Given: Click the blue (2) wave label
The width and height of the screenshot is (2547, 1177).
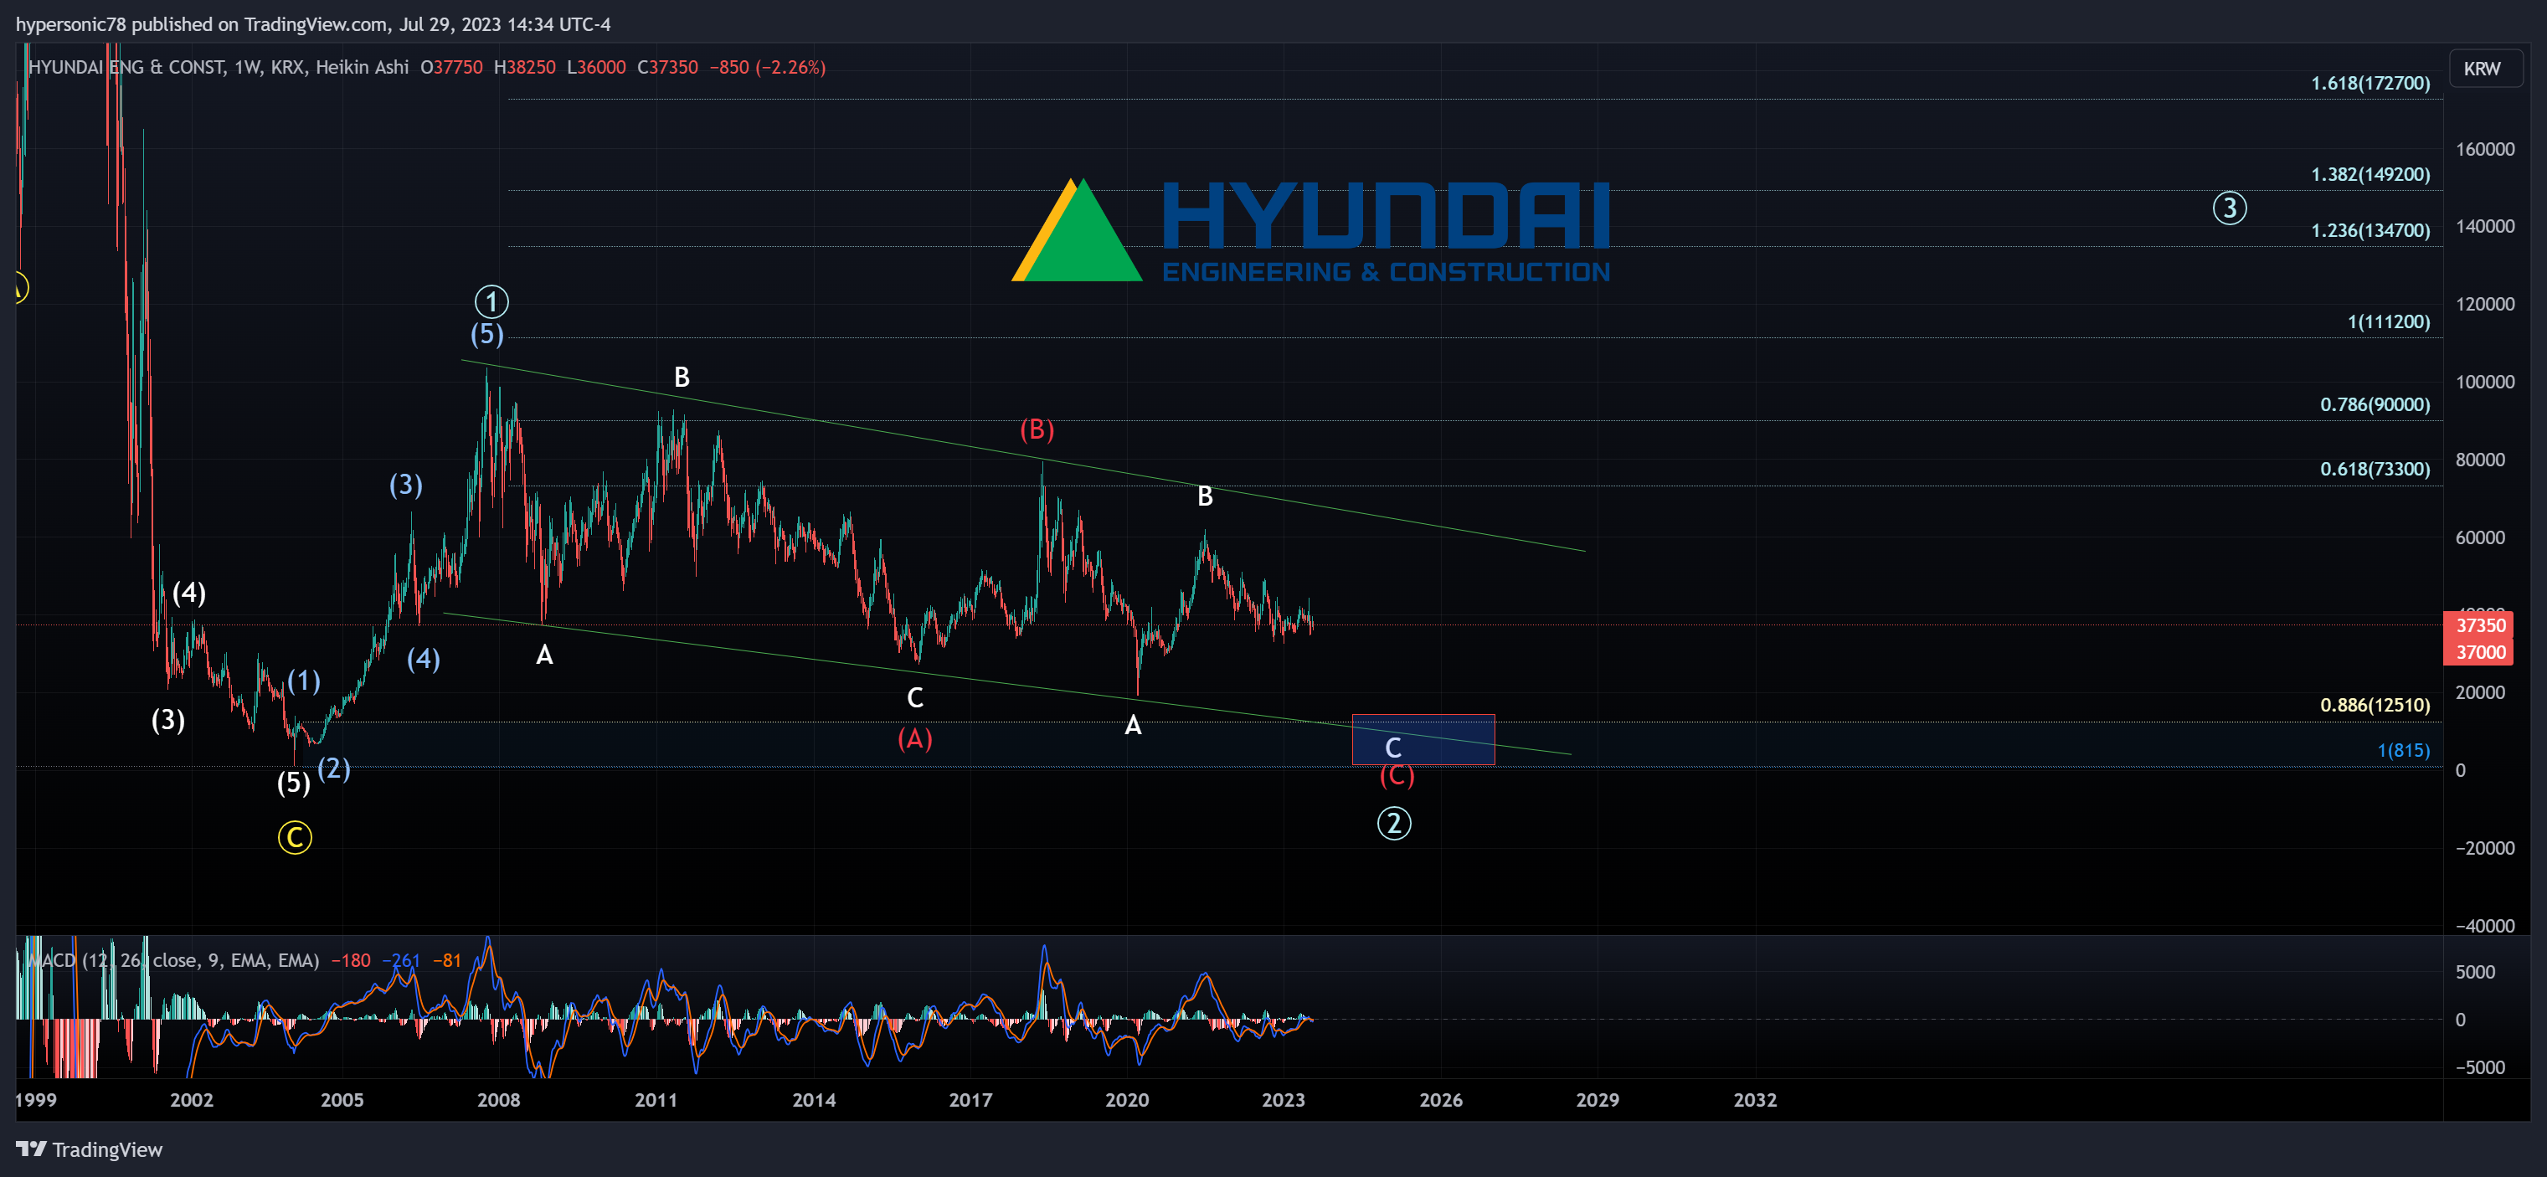Looking at the screenshot, I should 333,768.
